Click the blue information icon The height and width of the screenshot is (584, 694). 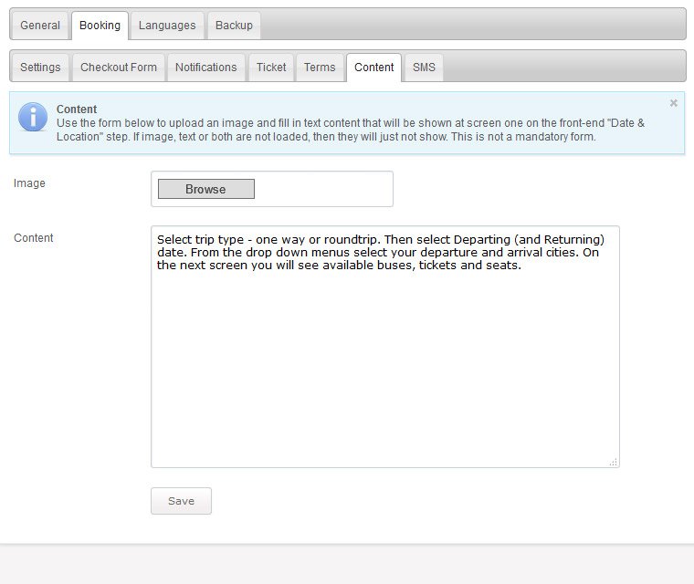click(33, 117)
